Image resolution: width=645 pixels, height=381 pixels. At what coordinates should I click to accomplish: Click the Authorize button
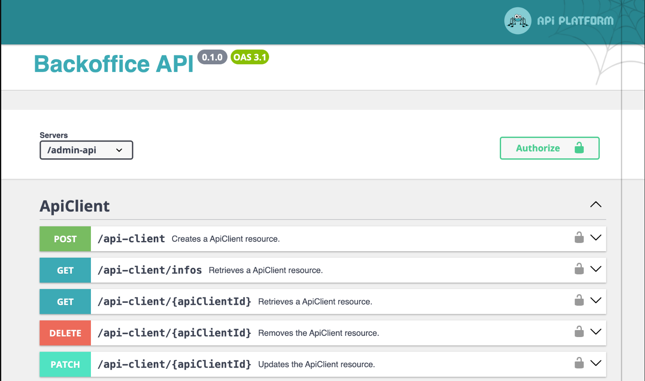click(550, 148)
